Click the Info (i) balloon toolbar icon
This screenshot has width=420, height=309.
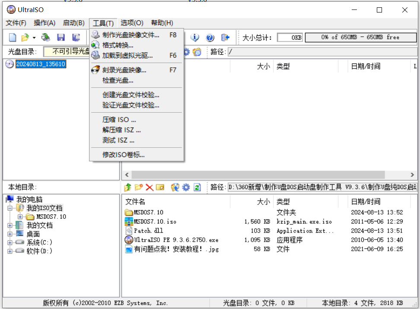[x=195, y=38]
